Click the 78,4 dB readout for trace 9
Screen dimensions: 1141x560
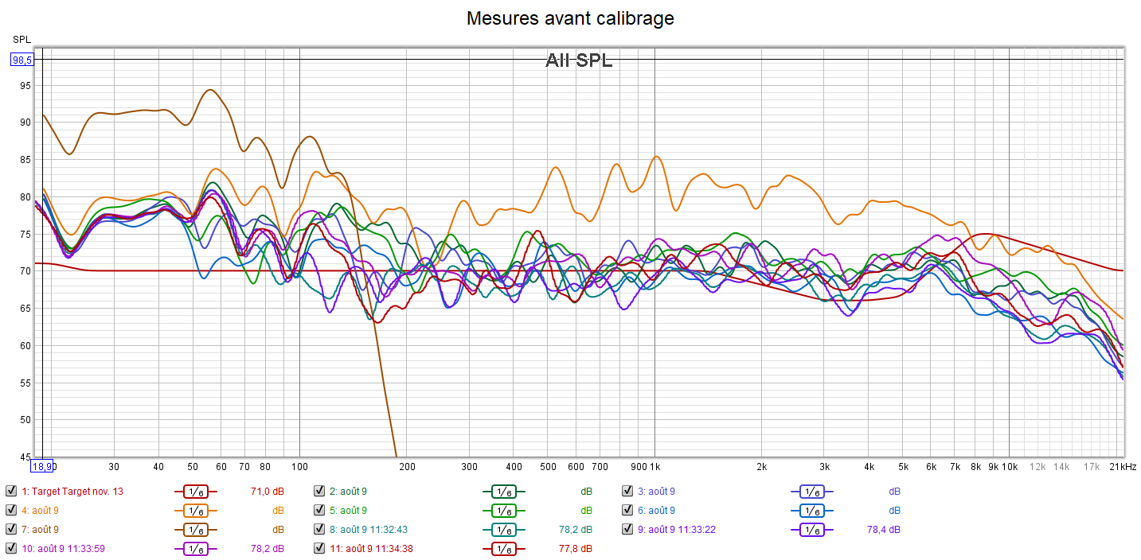[x=885, y=529]
